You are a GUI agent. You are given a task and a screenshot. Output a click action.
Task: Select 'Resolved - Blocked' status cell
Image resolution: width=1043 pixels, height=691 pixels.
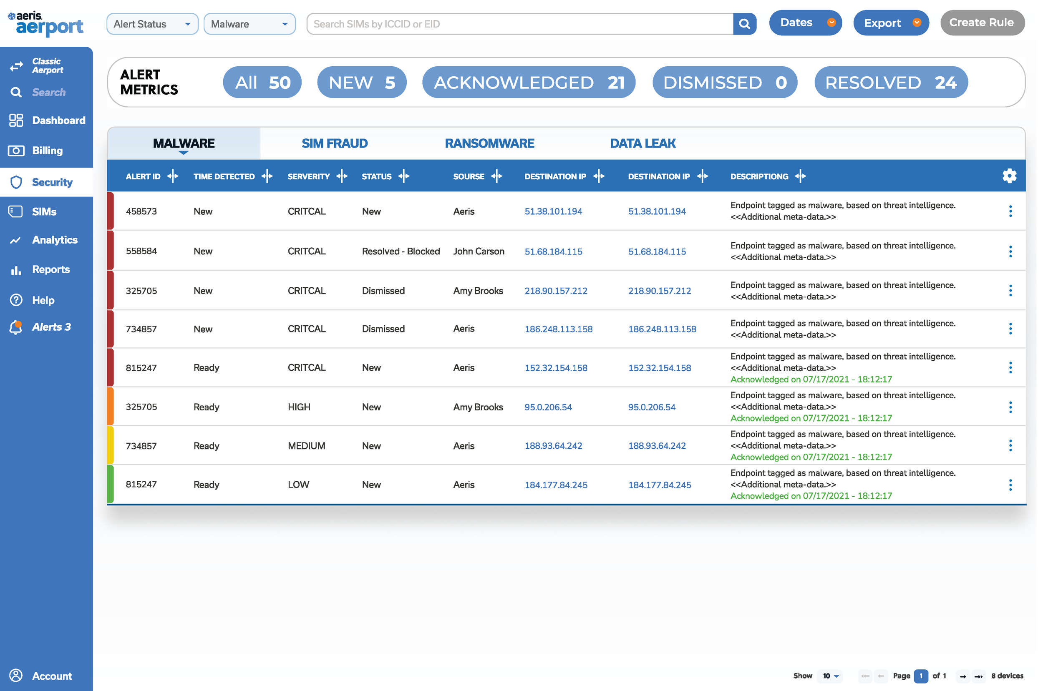pyautogui.click(x=401, y=251)
